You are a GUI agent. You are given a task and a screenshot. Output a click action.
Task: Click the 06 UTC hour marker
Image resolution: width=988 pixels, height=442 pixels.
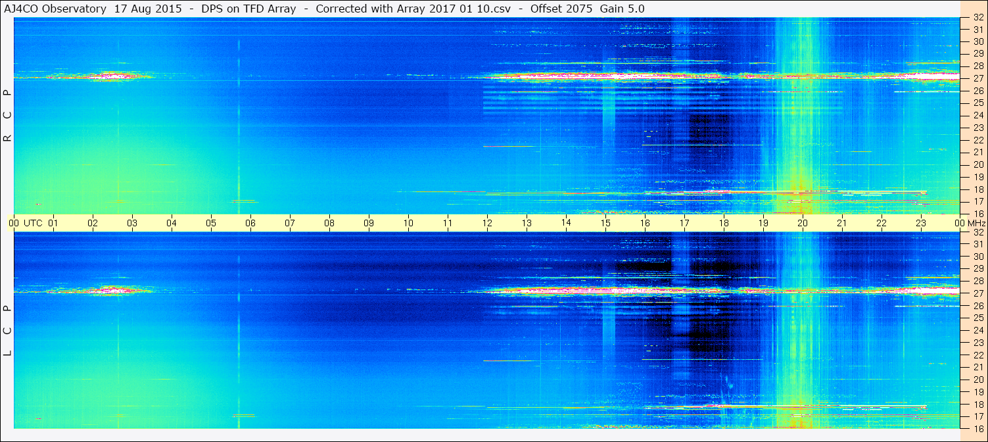(x=250, y=223)
